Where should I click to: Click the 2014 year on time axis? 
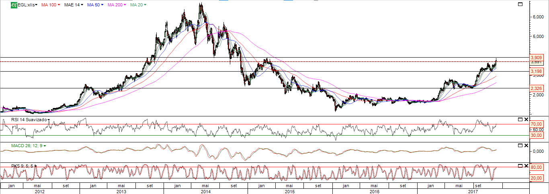pos(205,191)
